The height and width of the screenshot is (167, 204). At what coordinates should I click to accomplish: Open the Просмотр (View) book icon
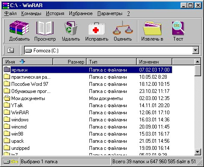click(x=45, y=28)
